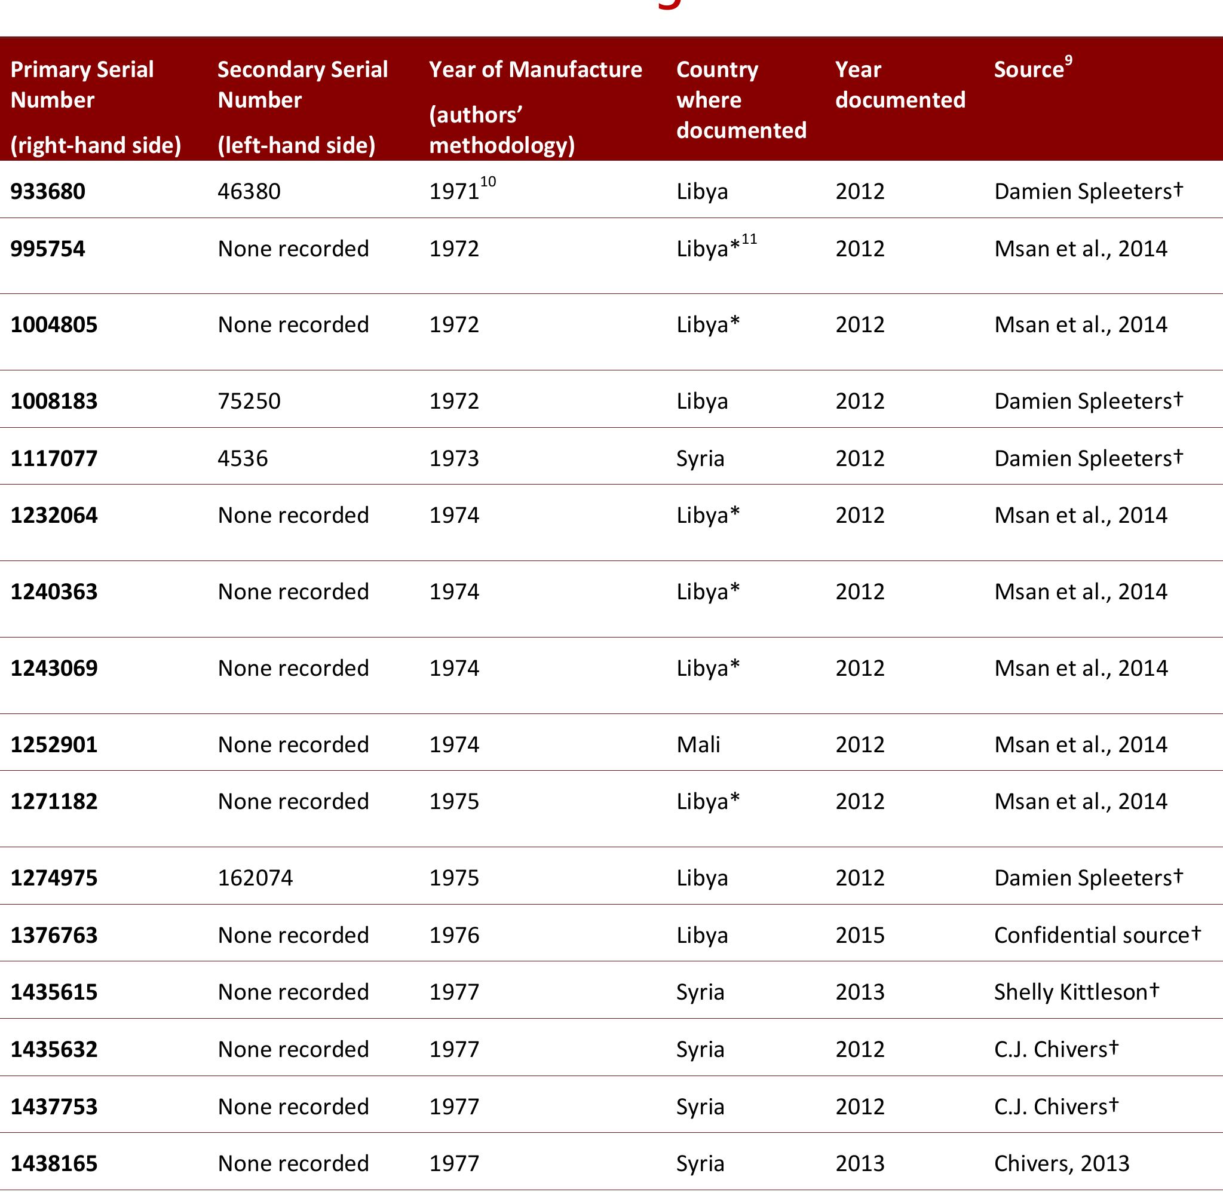
Task: Click the Primary Serial Number header
Action: (x=82, y=84)
